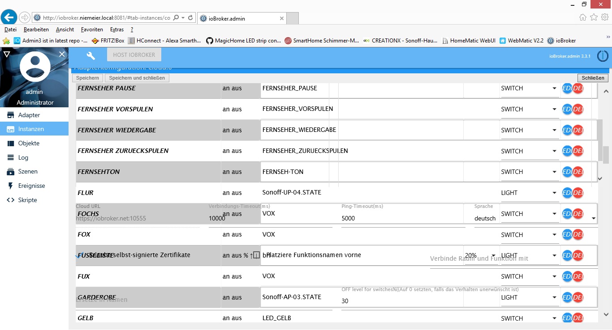Edit the FOCHS entry
The width and height of the screenshot is (612, 330).
click(x=567, y=214)
